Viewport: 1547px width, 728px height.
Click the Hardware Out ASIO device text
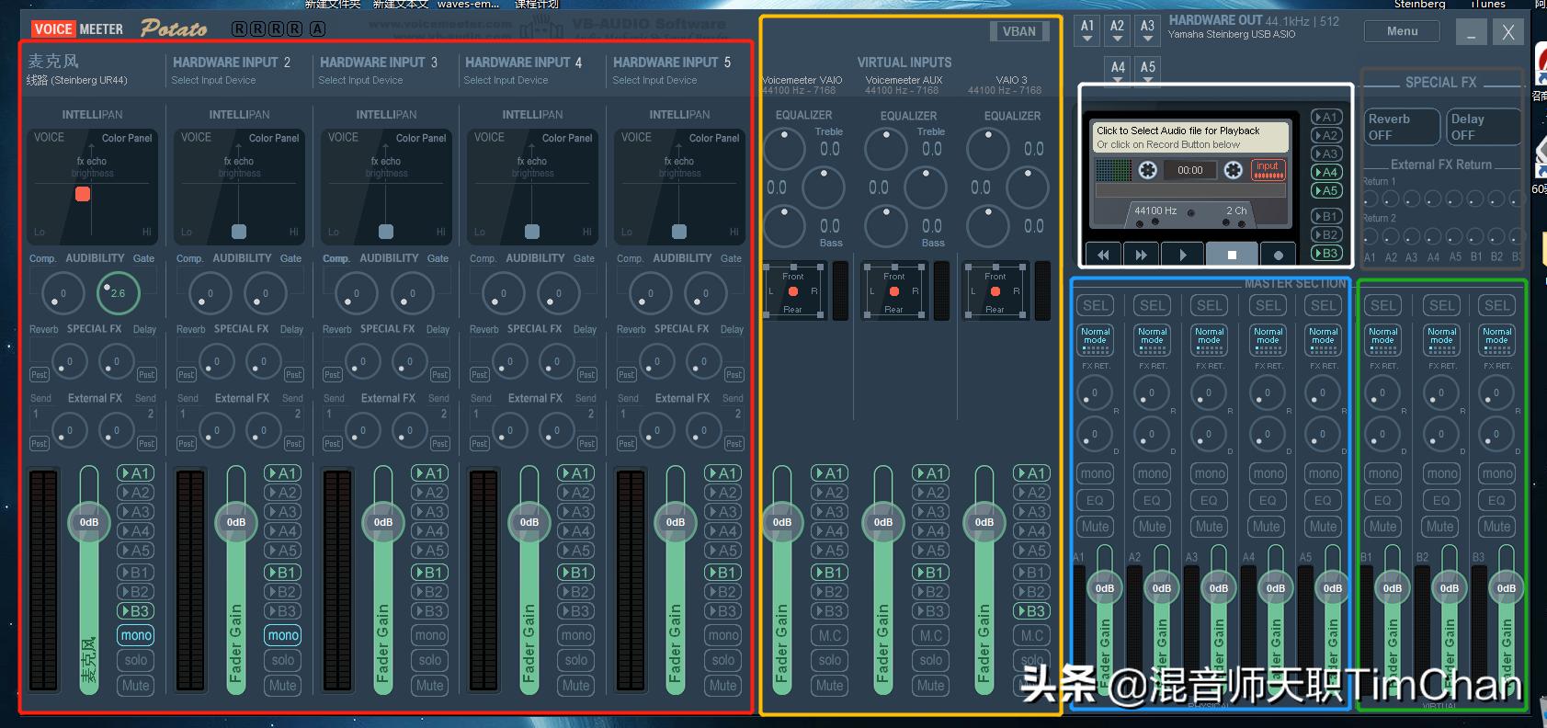click(x=1232, y=34)
